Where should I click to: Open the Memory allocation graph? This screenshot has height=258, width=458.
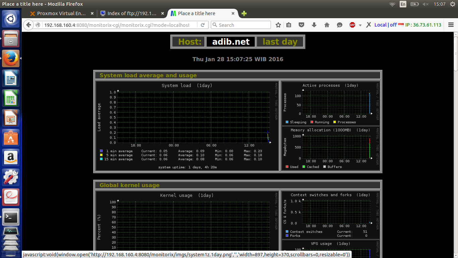[331, 148]
